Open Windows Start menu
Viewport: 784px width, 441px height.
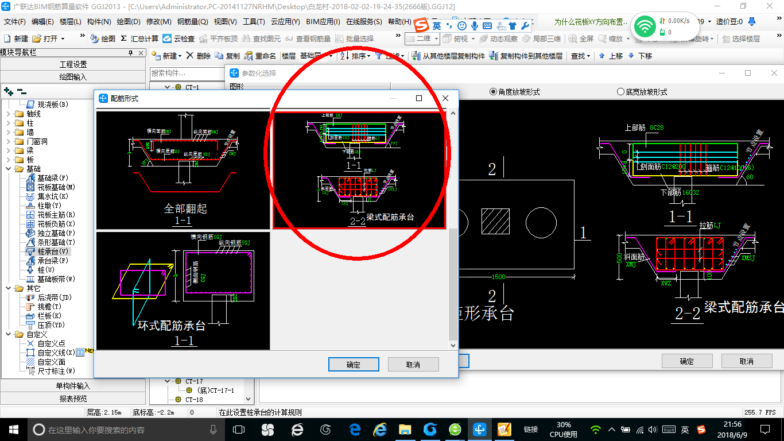click(x=13, y=429)
